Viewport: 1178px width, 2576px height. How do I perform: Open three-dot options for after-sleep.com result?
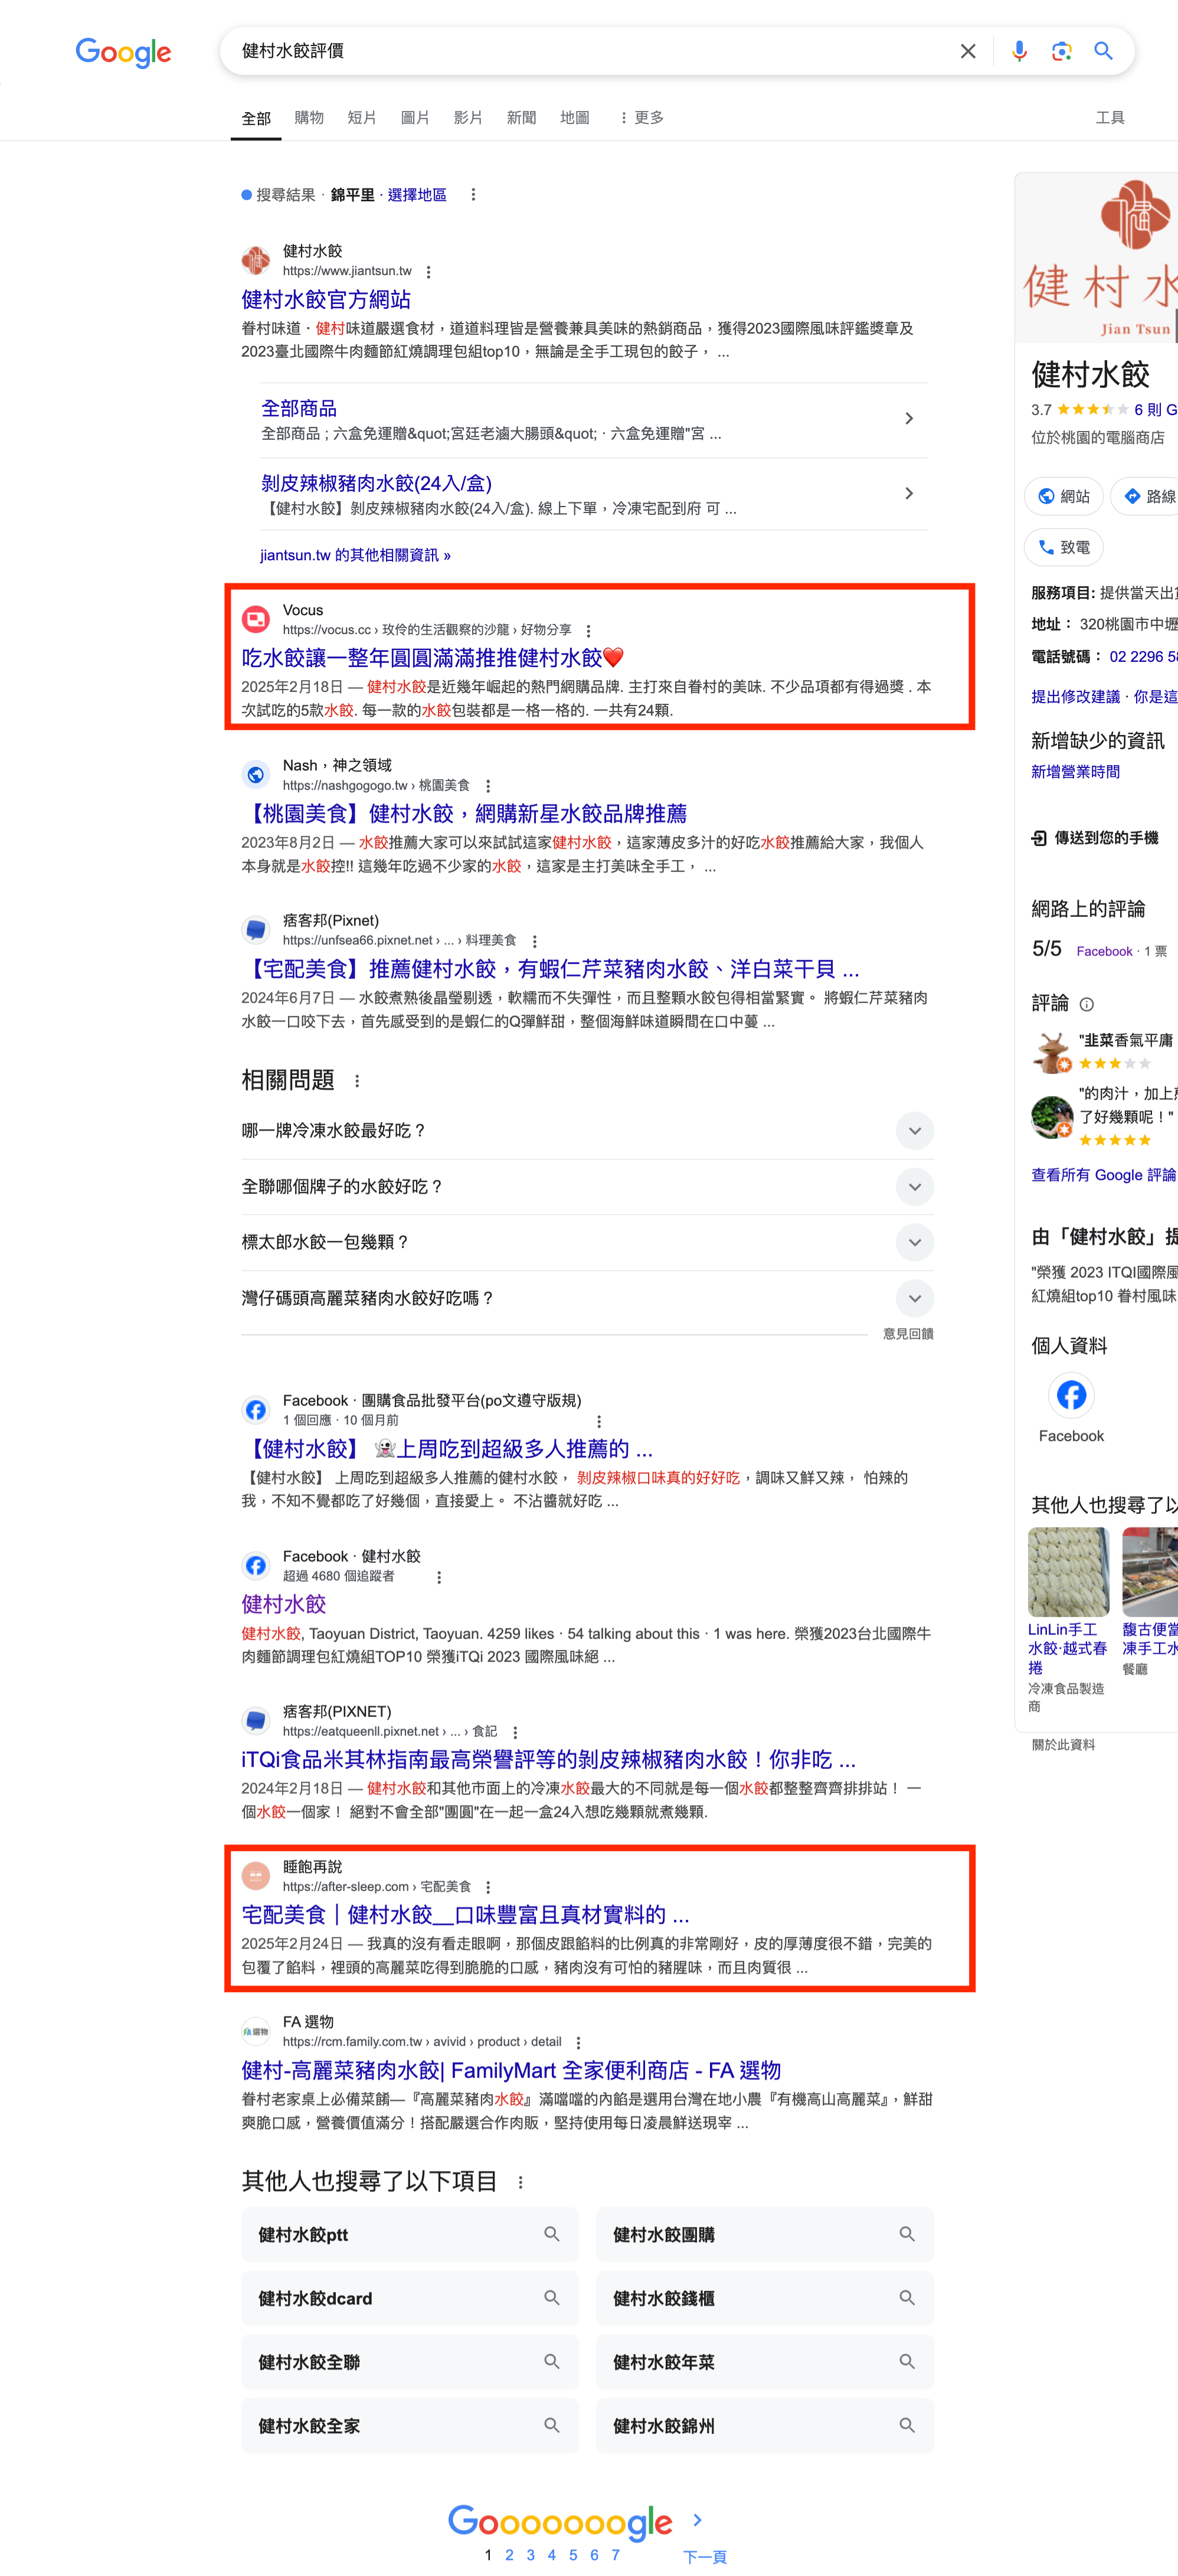tap(487, 1887)
